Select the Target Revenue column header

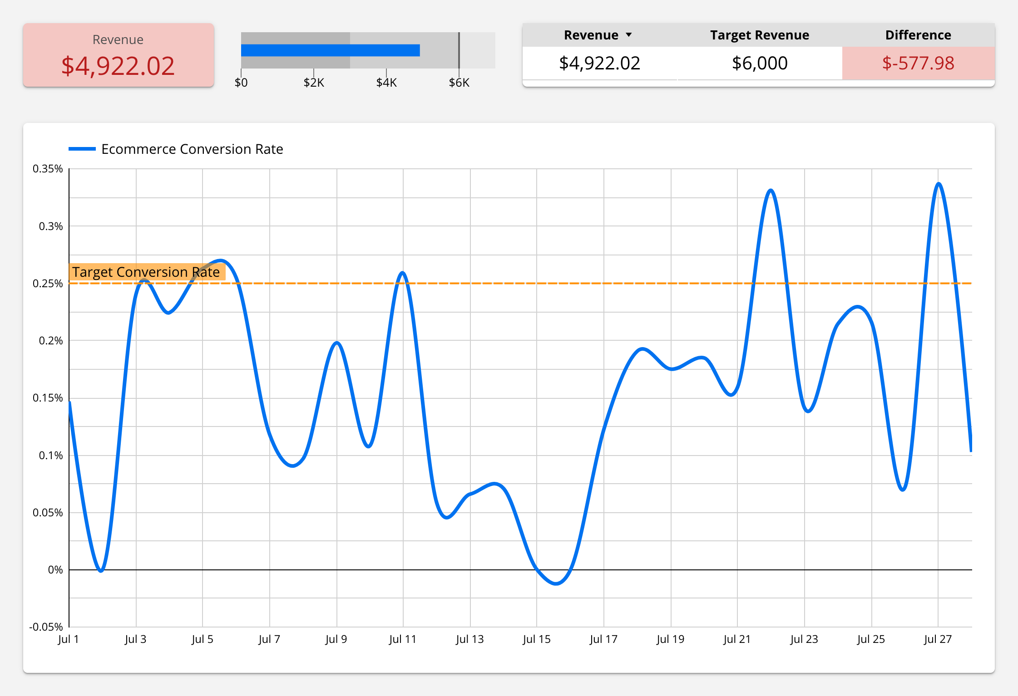759,35
